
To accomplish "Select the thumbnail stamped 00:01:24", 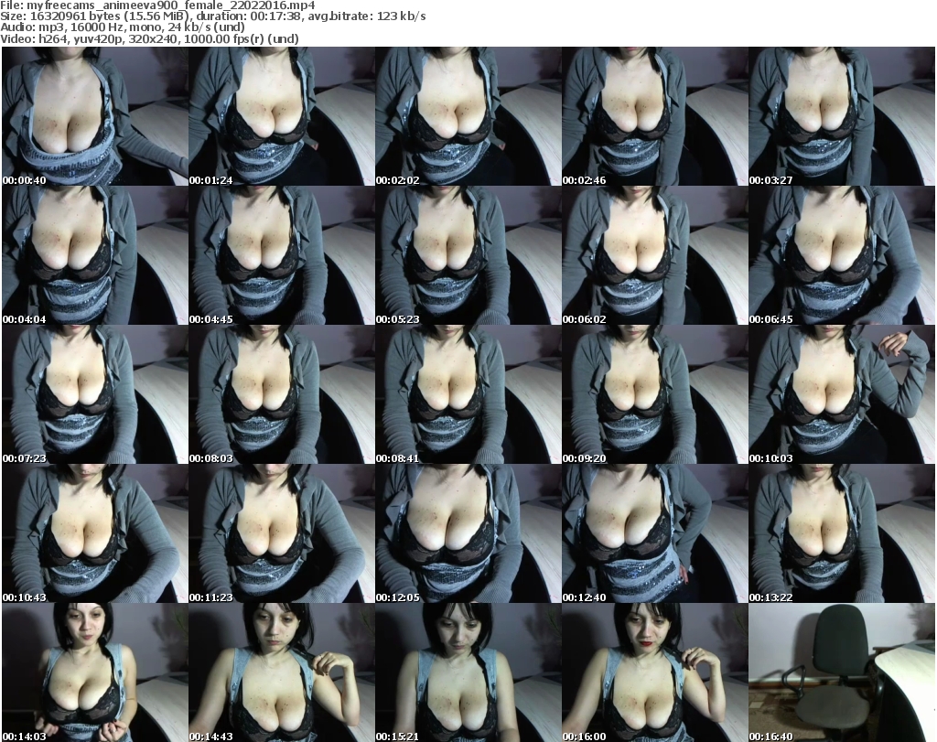I will (x=282, y=116).
